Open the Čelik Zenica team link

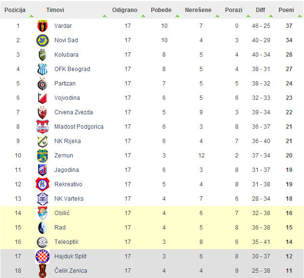(x=71, y=271)
